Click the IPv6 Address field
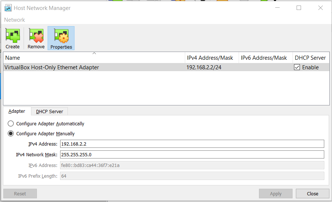The width and height of the screenshot is (332, 202). 192,165
